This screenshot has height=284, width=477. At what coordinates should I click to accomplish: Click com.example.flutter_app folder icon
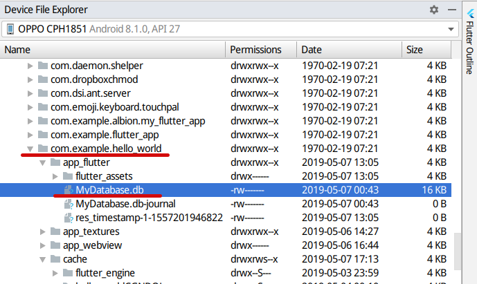pyautogui.click(x=43, y=135)
